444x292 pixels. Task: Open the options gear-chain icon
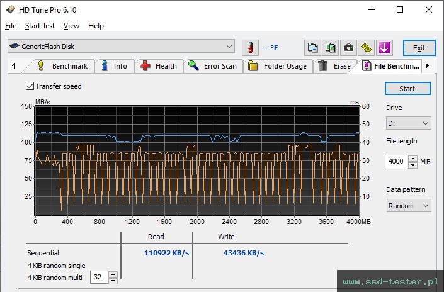click(367, 48)
